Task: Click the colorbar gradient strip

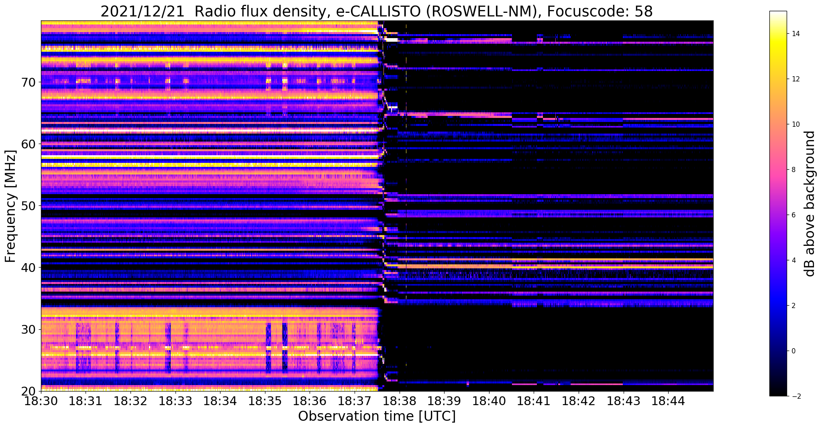Action: pyautogui.click(x=778, y=203)
